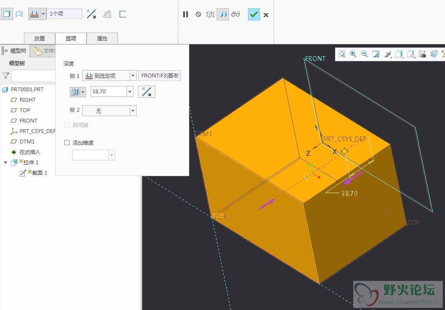Click the FRONT plane label in viewport
The width and height of the screenshot is (445, 310).
pos(315,58)
